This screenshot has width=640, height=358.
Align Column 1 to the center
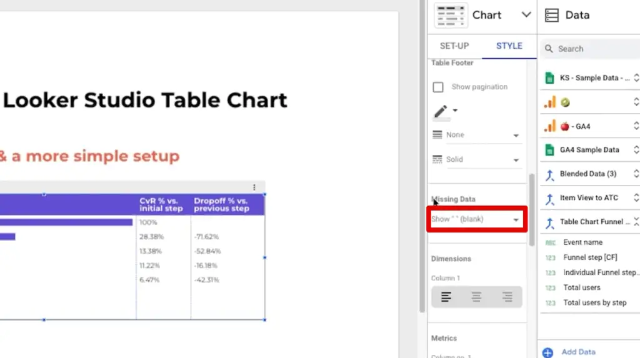coord(476,297)
